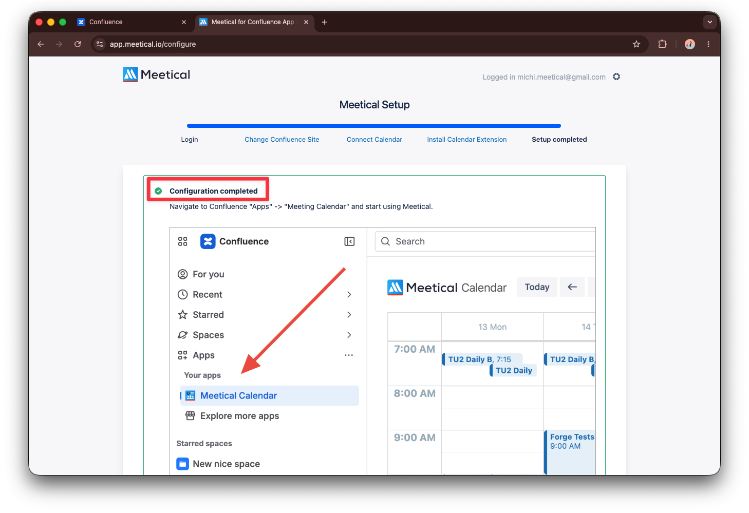Open the Confluence app switcher grid icon
This screenshot has width=749, height=513.
pos(182,241)
